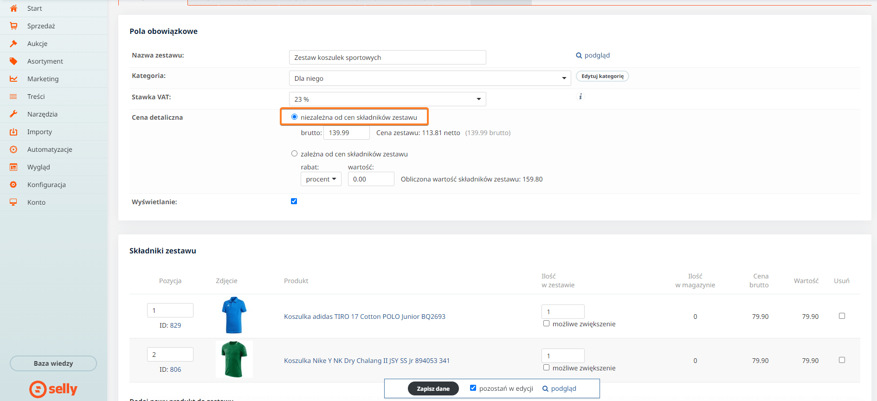Click the Konfiguracja gear icon
Viewport: 877px width, 401px height.
[13, 185]
